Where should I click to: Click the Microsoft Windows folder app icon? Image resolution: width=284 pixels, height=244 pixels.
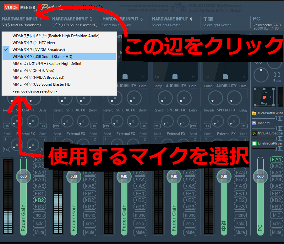254,113
